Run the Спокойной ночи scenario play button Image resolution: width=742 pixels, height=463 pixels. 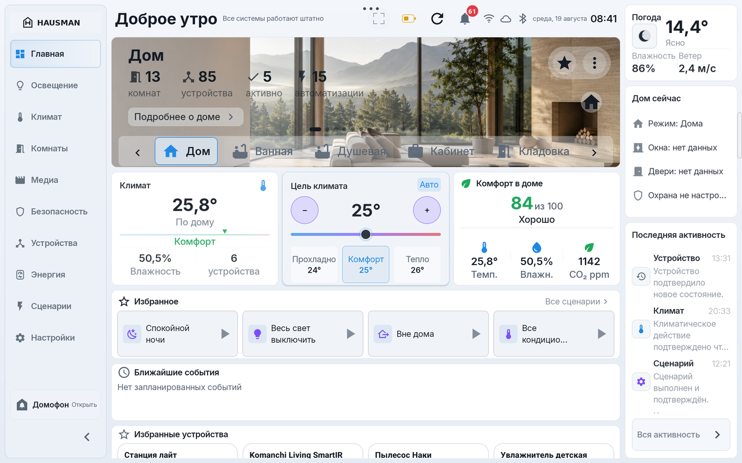225,334
